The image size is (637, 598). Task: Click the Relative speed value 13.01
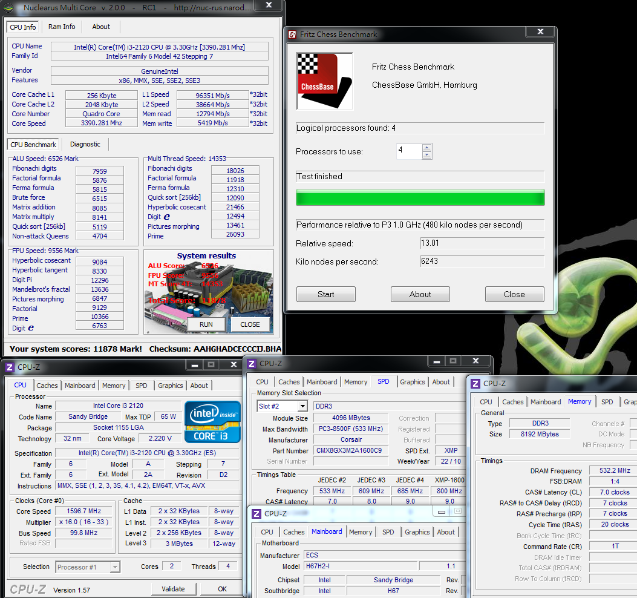pyautogui.click(x=482, y=243)
